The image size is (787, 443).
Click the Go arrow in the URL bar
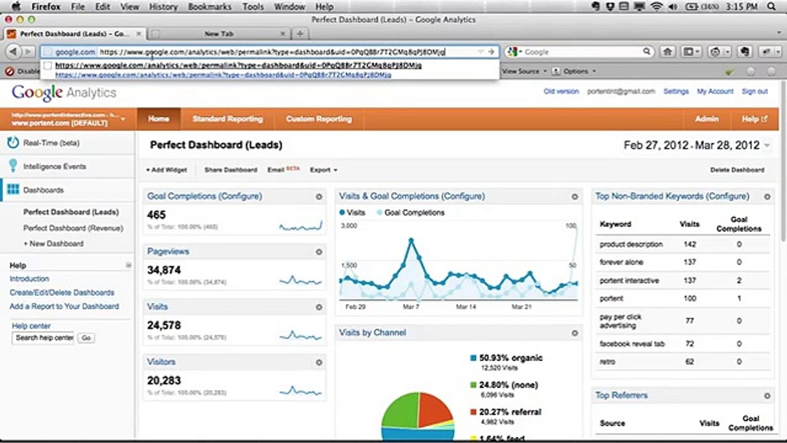[491, 52]
